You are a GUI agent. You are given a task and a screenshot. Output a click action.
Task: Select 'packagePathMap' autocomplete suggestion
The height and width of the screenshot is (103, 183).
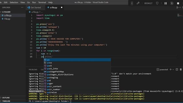(x=77, y=72)
